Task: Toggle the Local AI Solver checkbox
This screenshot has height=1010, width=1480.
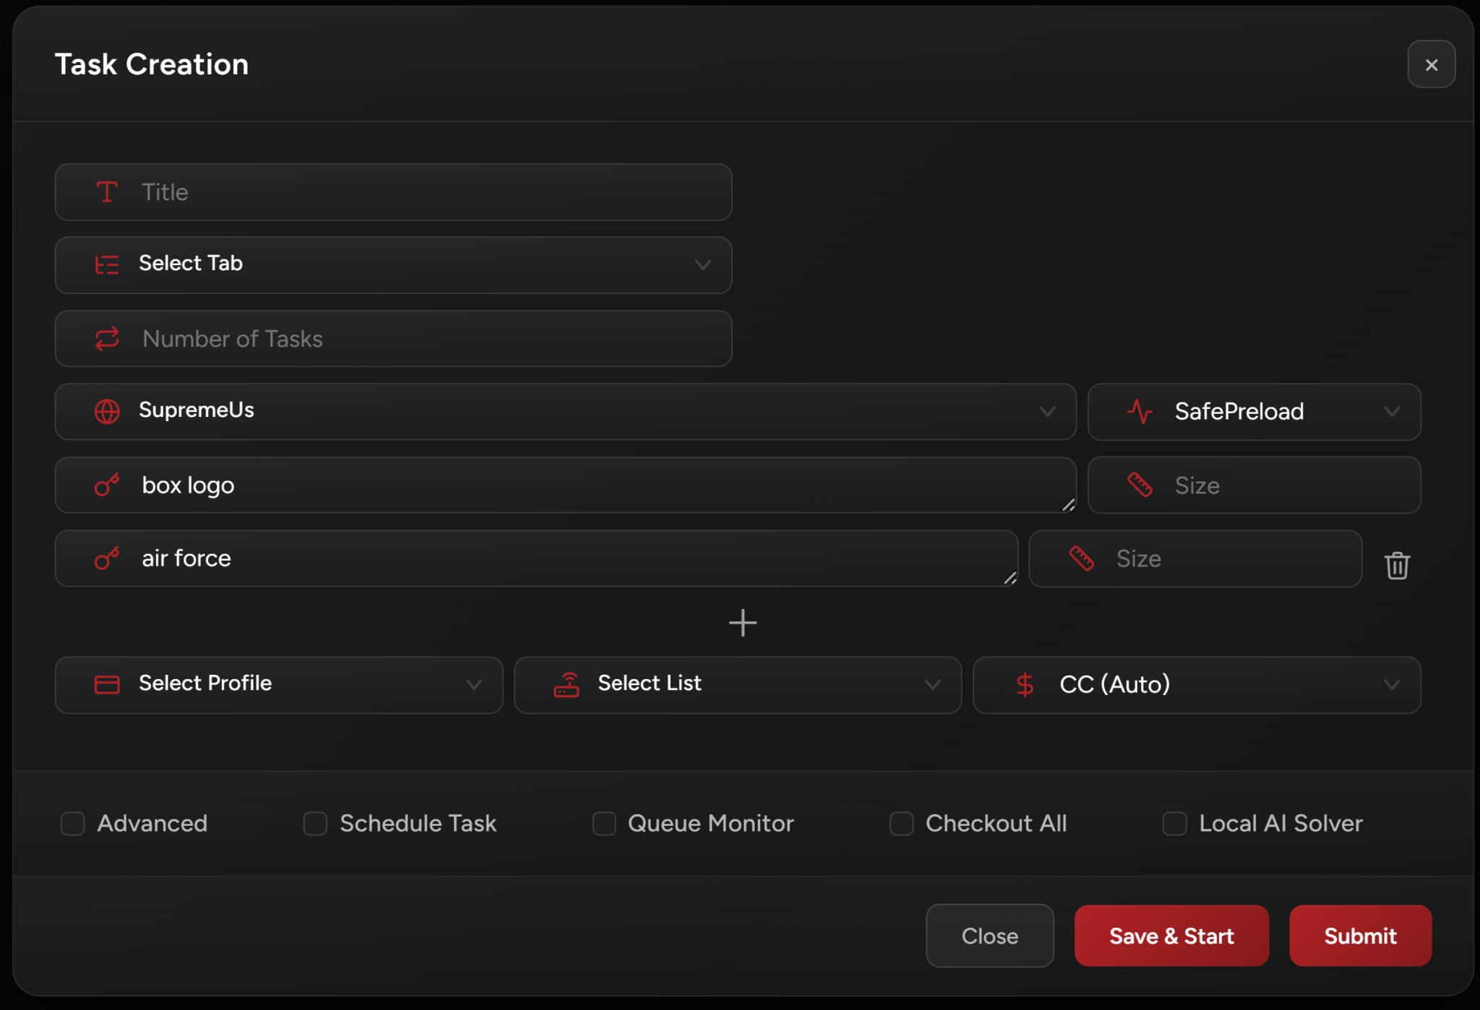Action: (1174, 823)
